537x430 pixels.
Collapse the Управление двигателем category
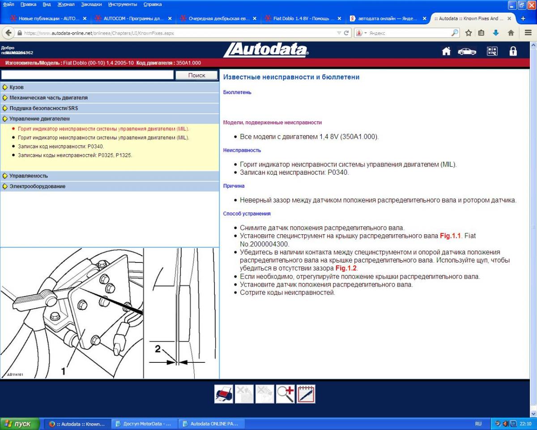pyautogui.click(x=110, y=119)
